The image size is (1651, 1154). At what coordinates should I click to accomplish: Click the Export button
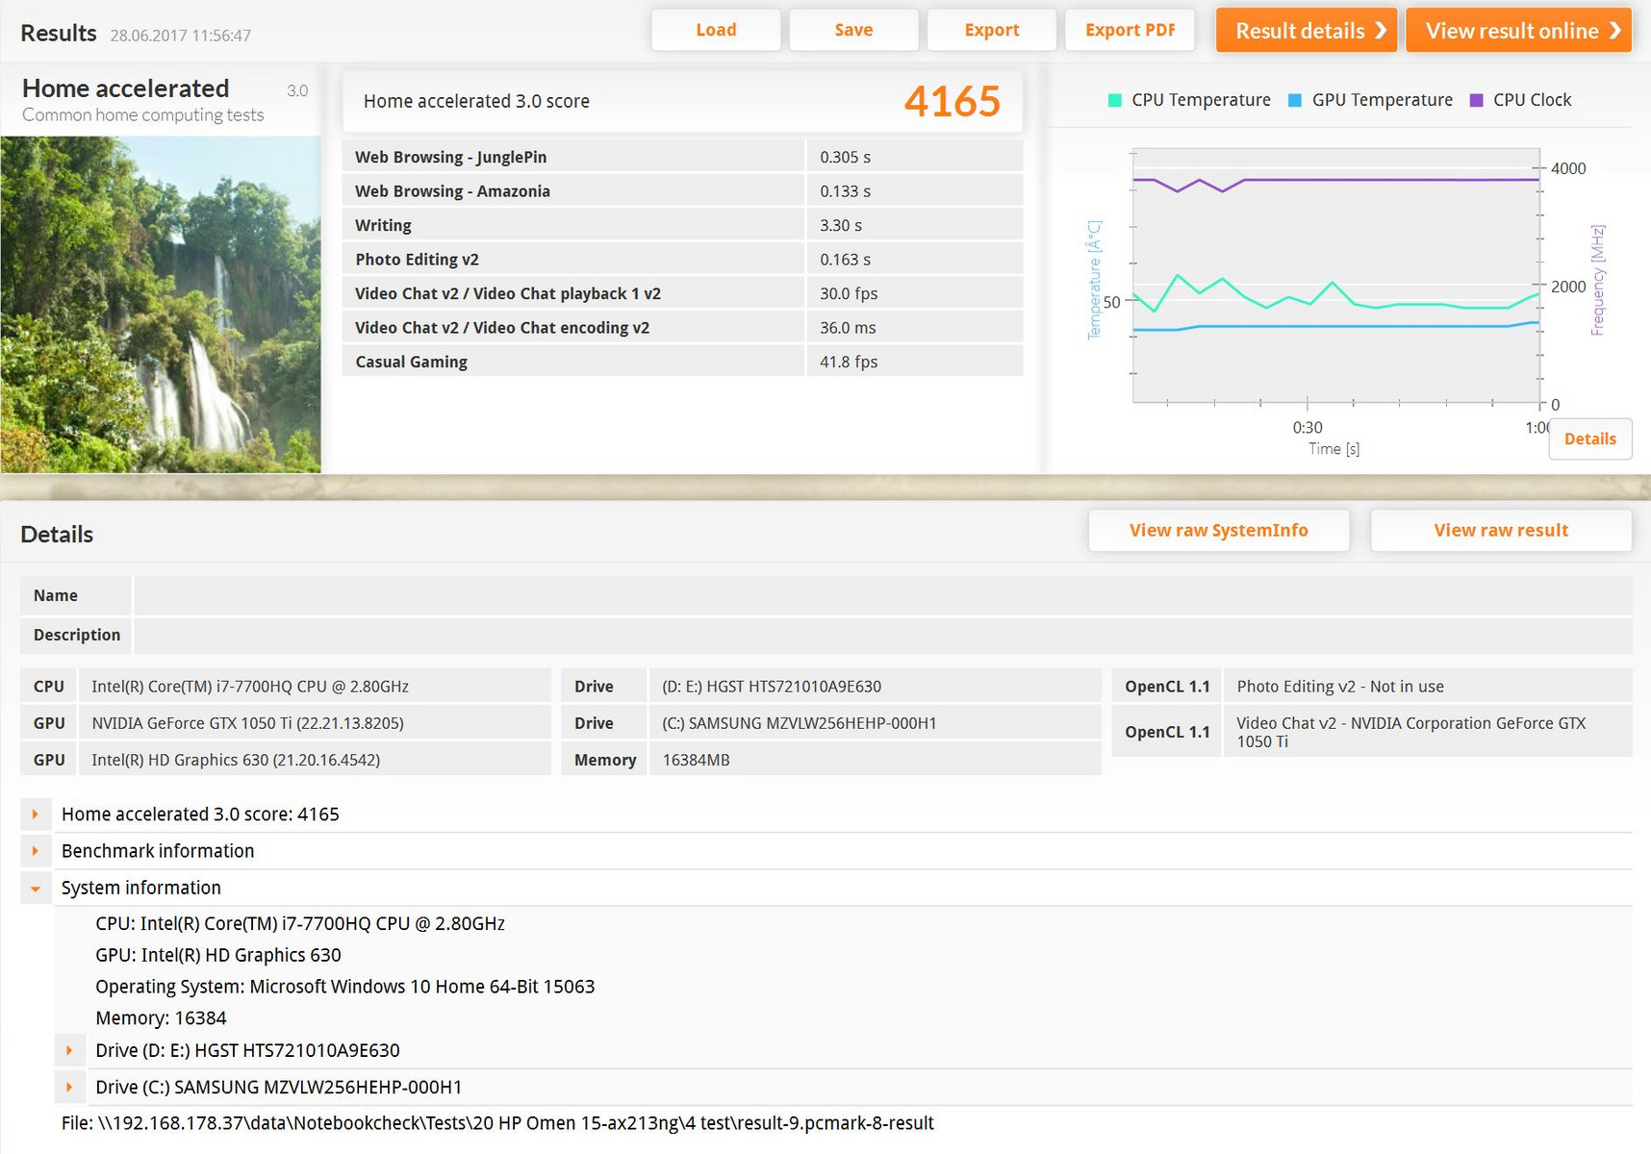tap(992, 30)
